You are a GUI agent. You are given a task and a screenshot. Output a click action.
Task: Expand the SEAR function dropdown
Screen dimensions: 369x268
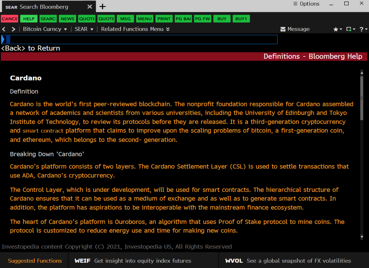(x=84, y=29)
